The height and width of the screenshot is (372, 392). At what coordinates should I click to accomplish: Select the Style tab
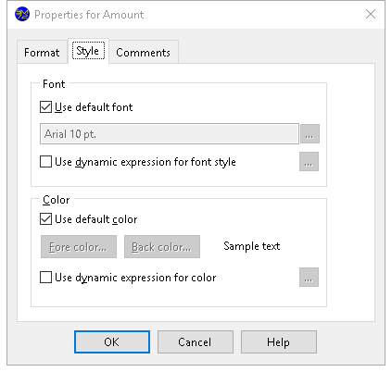88,51
